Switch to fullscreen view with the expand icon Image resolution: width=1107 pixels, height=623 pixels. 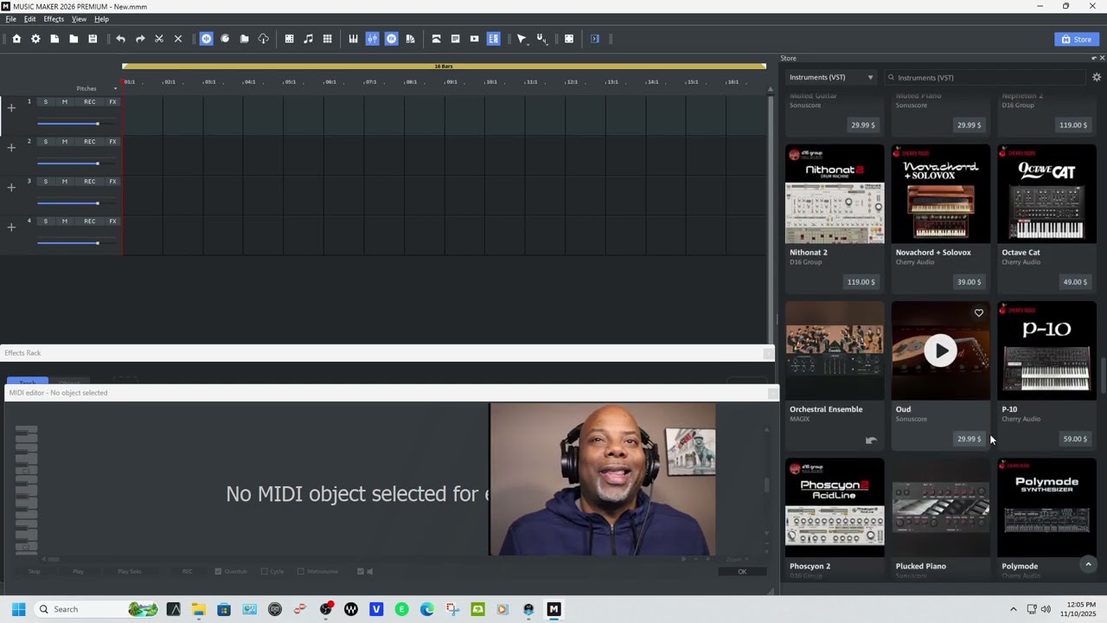click(569, 39)
